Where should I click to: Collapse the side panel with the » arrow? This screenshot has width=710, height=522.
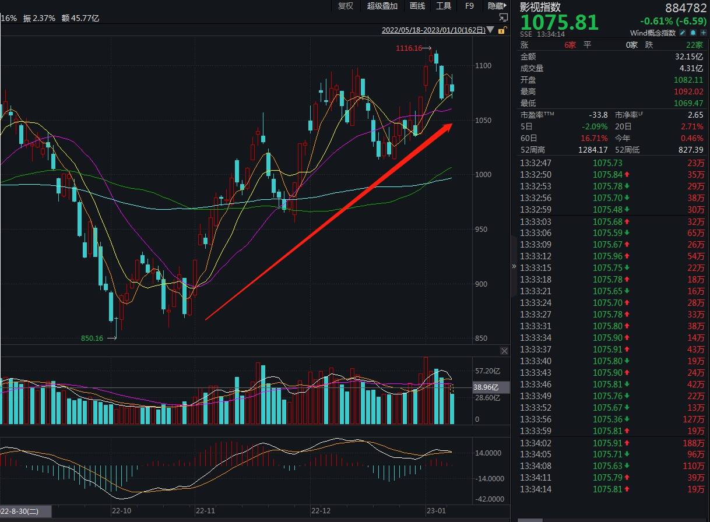tap(514, 266)
